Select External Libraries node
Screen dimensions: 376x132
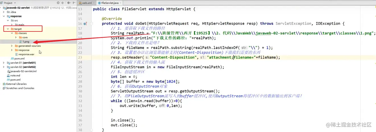tap(17, 84)
